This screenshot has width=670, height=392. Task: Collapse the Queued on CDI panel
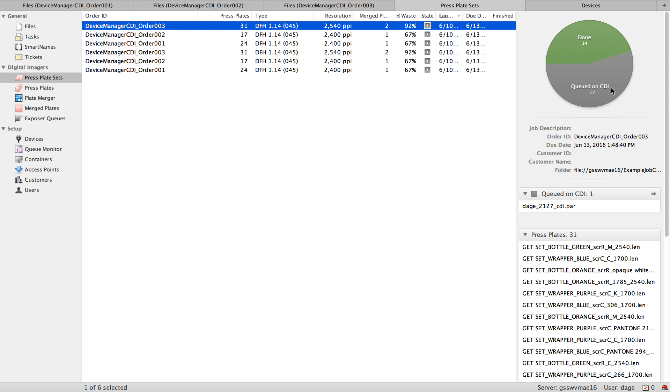(x=525, y=194)
